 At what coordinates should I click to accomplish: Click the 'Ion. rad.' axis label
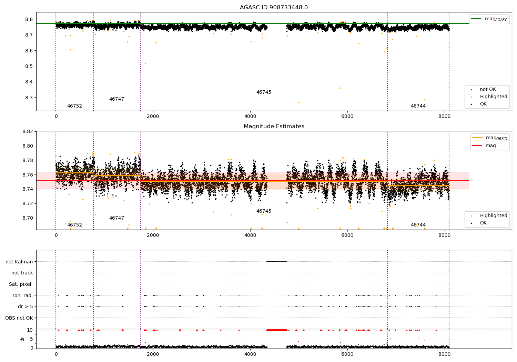[23, 295]
